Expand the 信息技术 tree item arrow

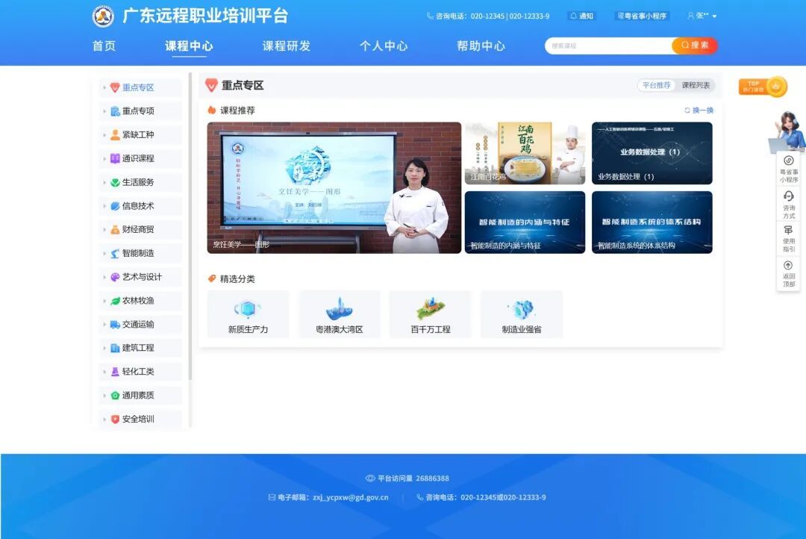(x=104, y=206)
